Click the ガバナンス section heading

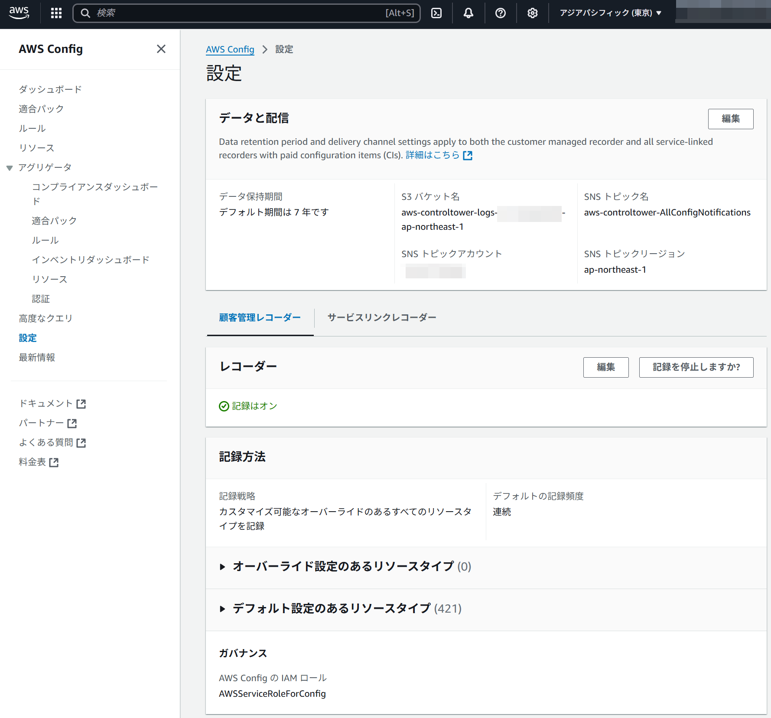tap(243, 653)
